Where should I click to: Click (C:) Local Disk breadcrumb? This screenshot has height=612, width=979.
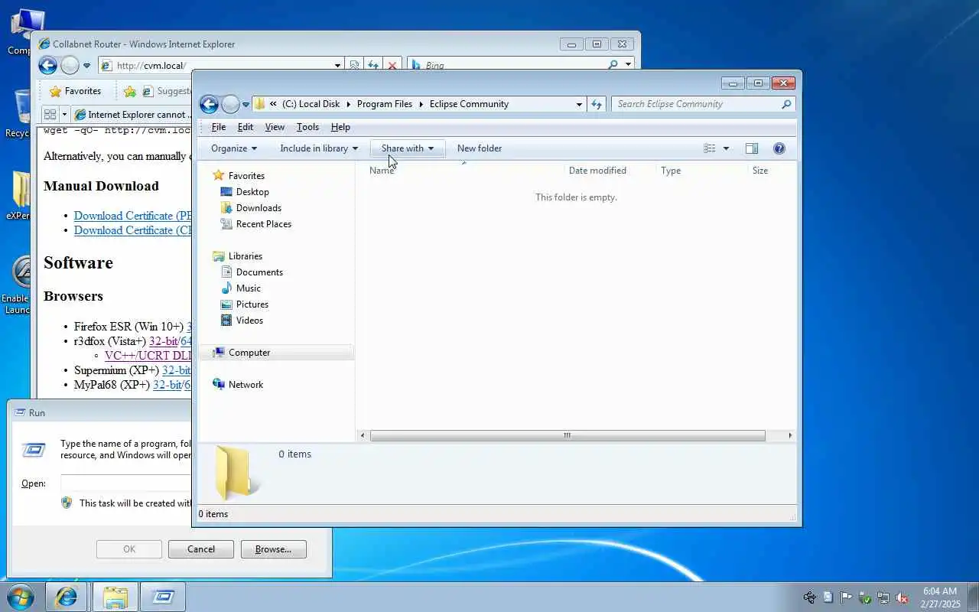[x=311, y=104]
